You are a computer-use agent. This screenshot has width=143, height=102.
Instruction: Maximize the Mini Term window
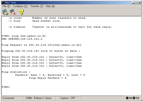click(136, 3)
